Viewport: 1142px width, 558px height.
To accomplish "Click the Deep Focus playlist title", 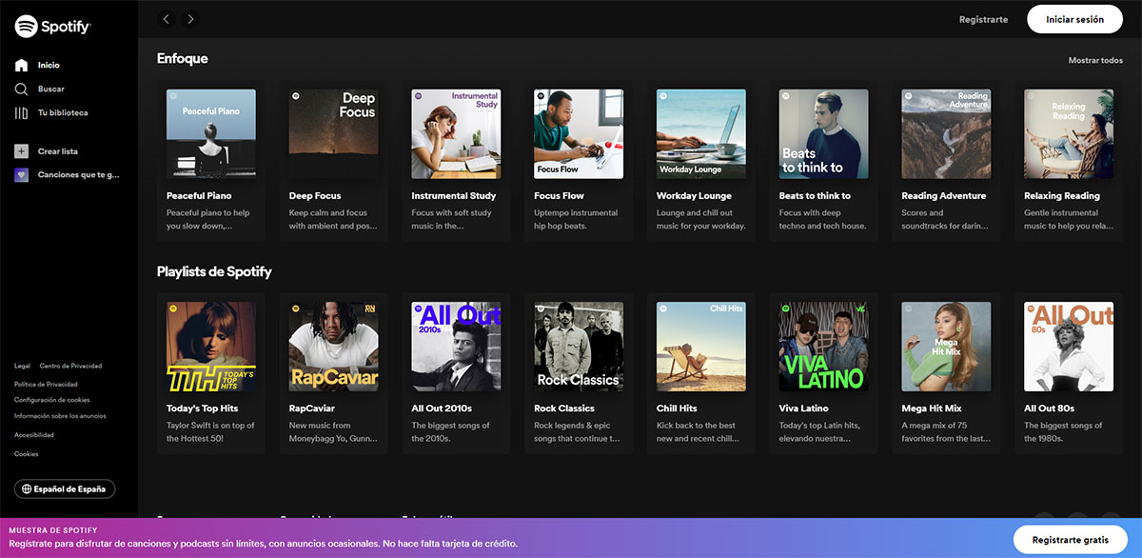I will [315, 196].
